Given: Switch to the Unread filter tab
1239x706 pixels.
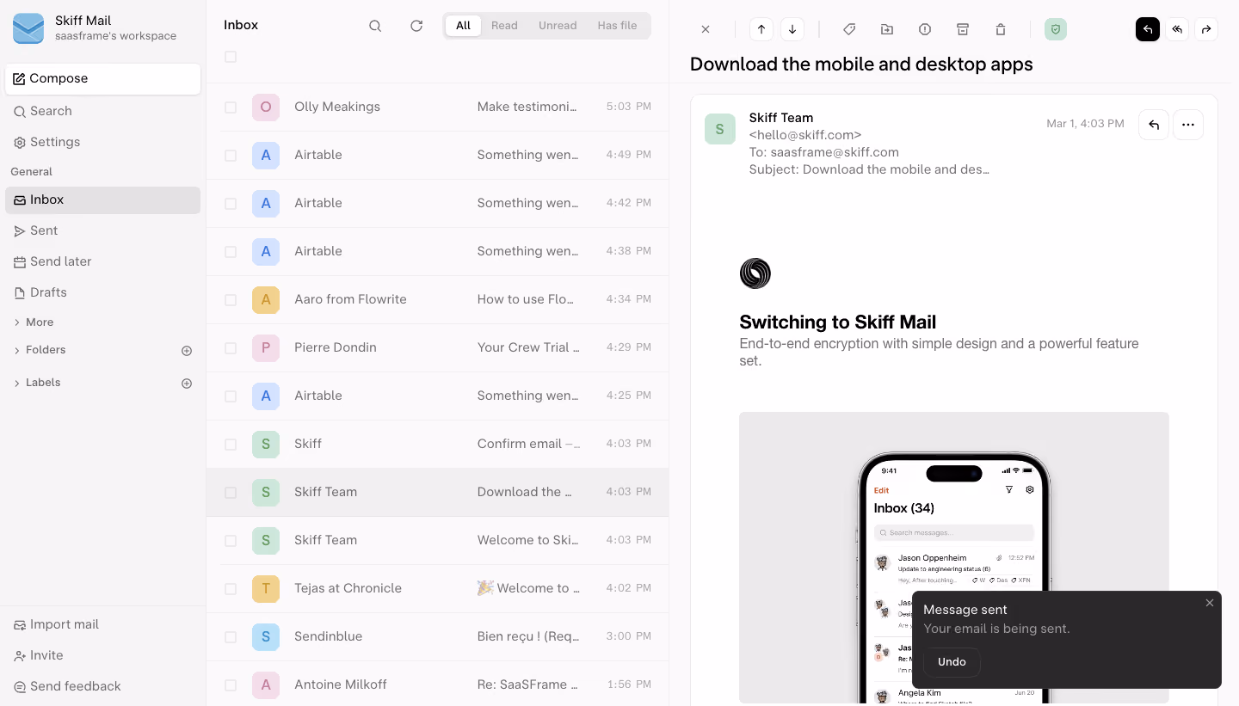Looking at the screenshot, I should click(558, 26).
